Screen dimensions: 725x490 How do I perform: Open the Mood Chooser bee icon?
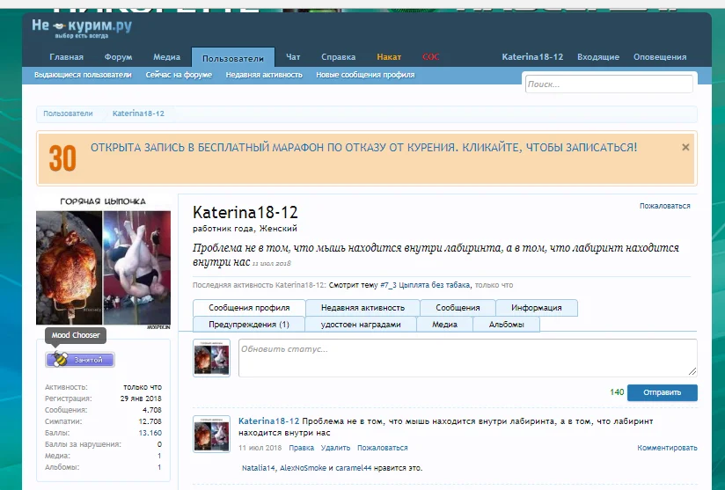(x=60, y=360)
